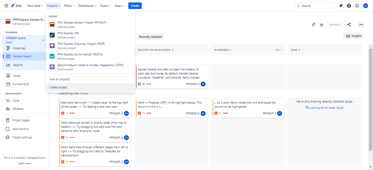Click the Issues icon in sidebar
Screen dimensions: 373x170
click(8, 76)
